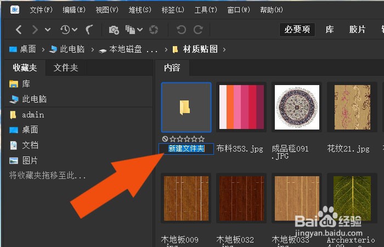The width and height of the screenshot is (384, 247).
Task: Select the new folder thumbnail
Action: [x=186, y=108]
